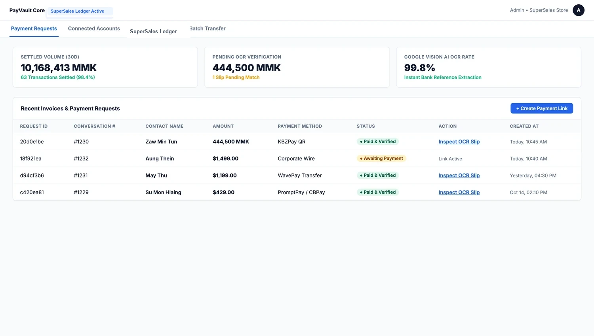The height and width of the screenshot is (336, 594).
Task: Click the Yesterday, 04:30 PM timestamp
Action: 533,176
